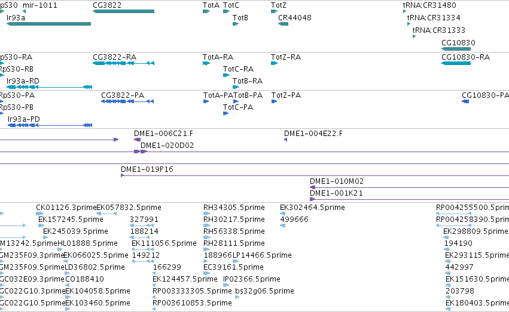Select the RH30217.5prime EST label
Viewport: 509px width, 312px height.
(x=234, y=219)
